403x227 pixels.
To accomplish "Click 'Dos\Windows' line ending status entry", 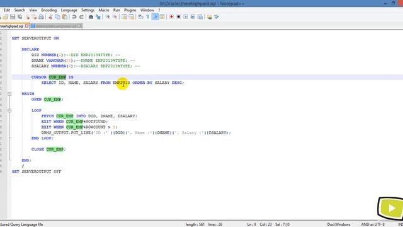I will 339,224.
